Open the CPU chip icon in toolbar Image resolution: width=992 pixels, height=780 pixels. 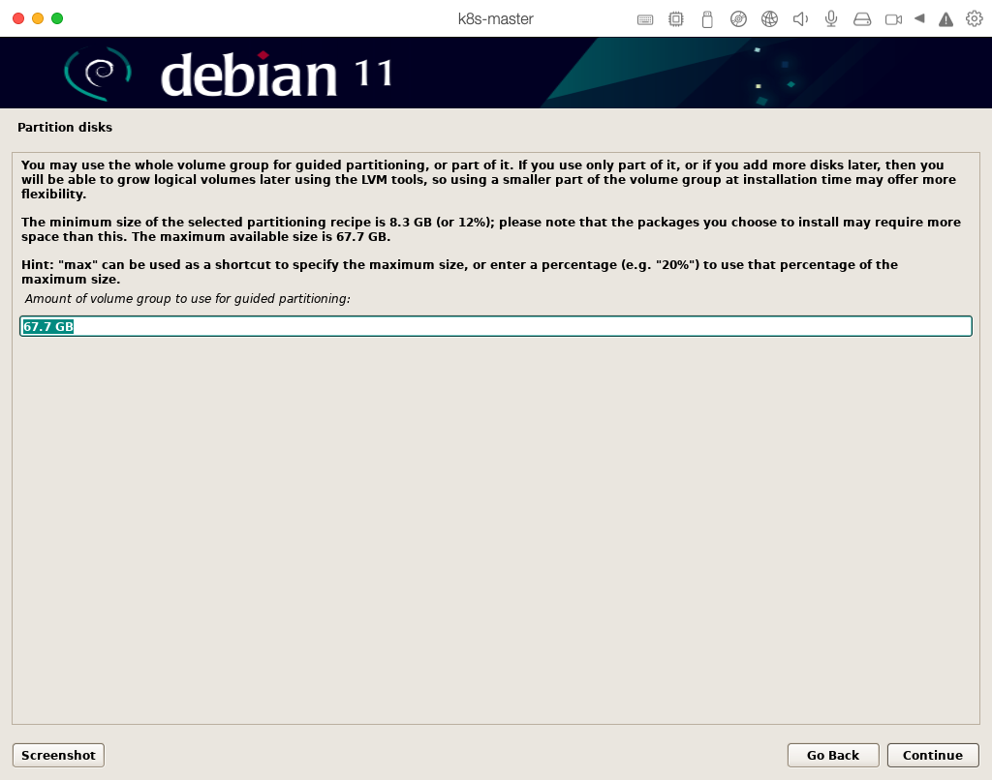click(x=675, y=19)
